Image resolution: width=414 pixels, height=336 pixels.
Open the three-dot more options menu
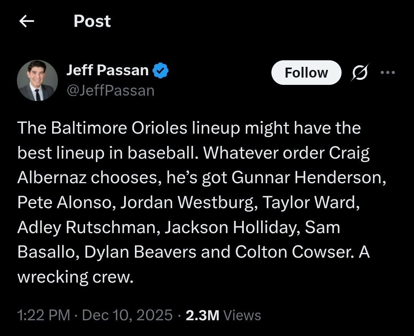click(388, 72)
